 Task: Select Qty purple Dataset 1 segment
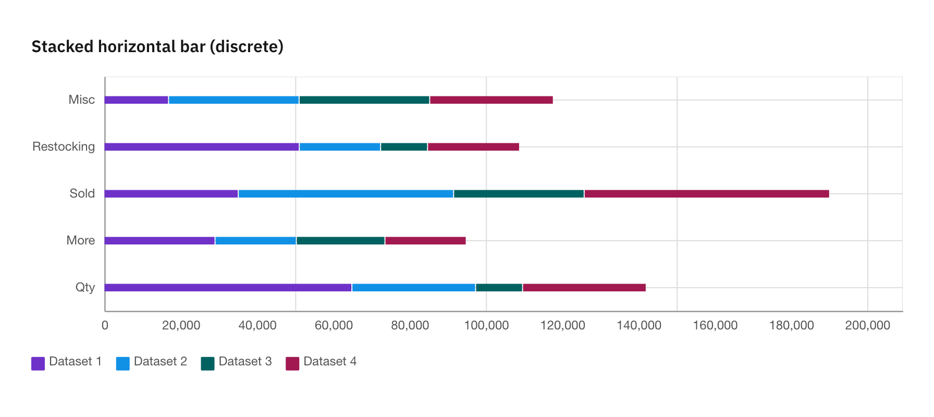[x=228, y=288]
